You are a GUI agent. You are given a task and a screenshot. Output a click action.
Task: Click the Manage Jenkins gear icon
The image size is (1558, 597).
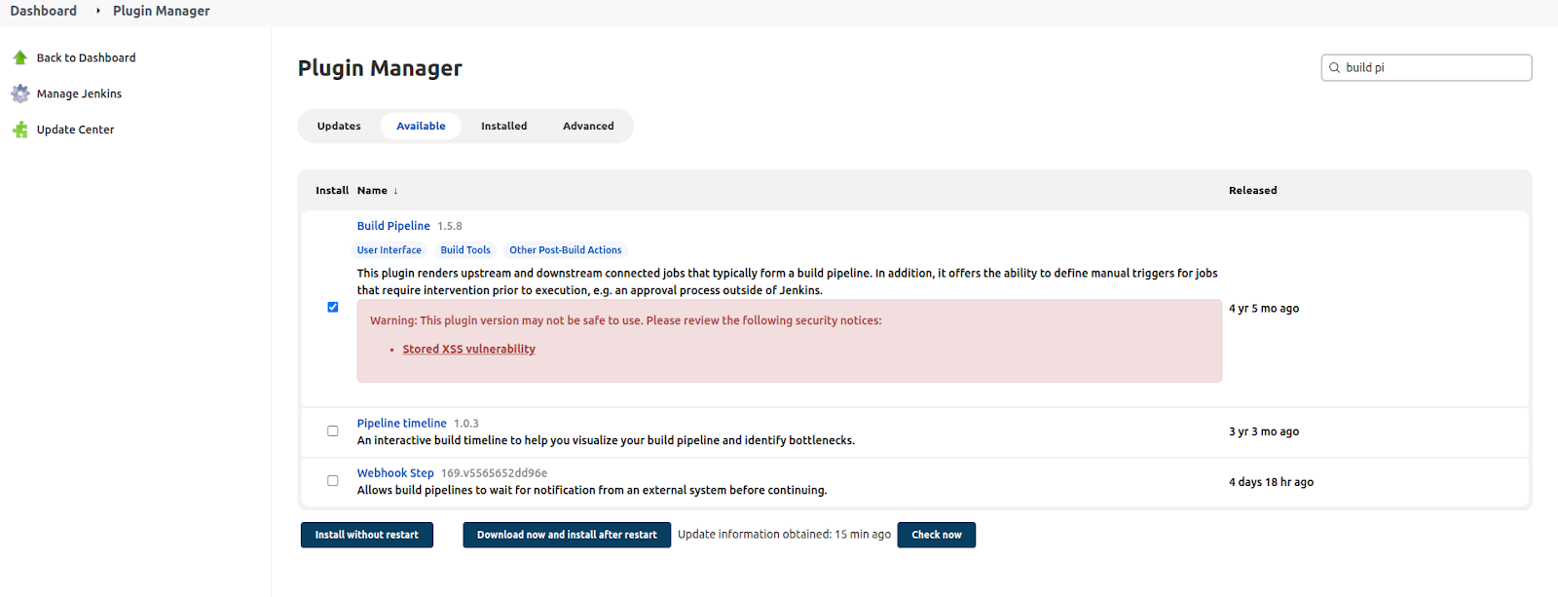tap(19, 93)
